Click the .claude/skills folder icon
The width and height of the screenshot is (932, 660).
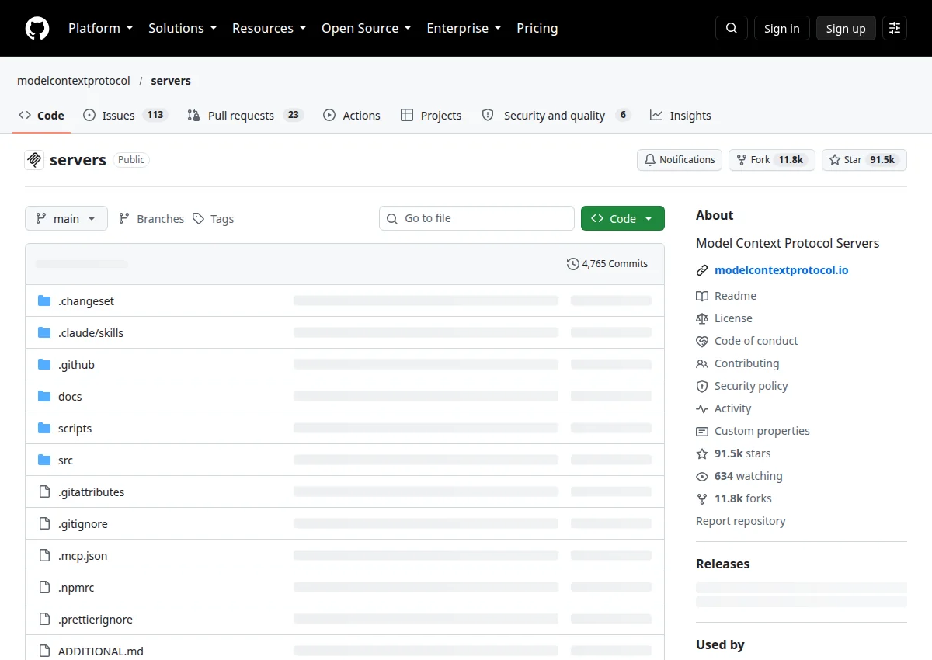pos(44,333)
